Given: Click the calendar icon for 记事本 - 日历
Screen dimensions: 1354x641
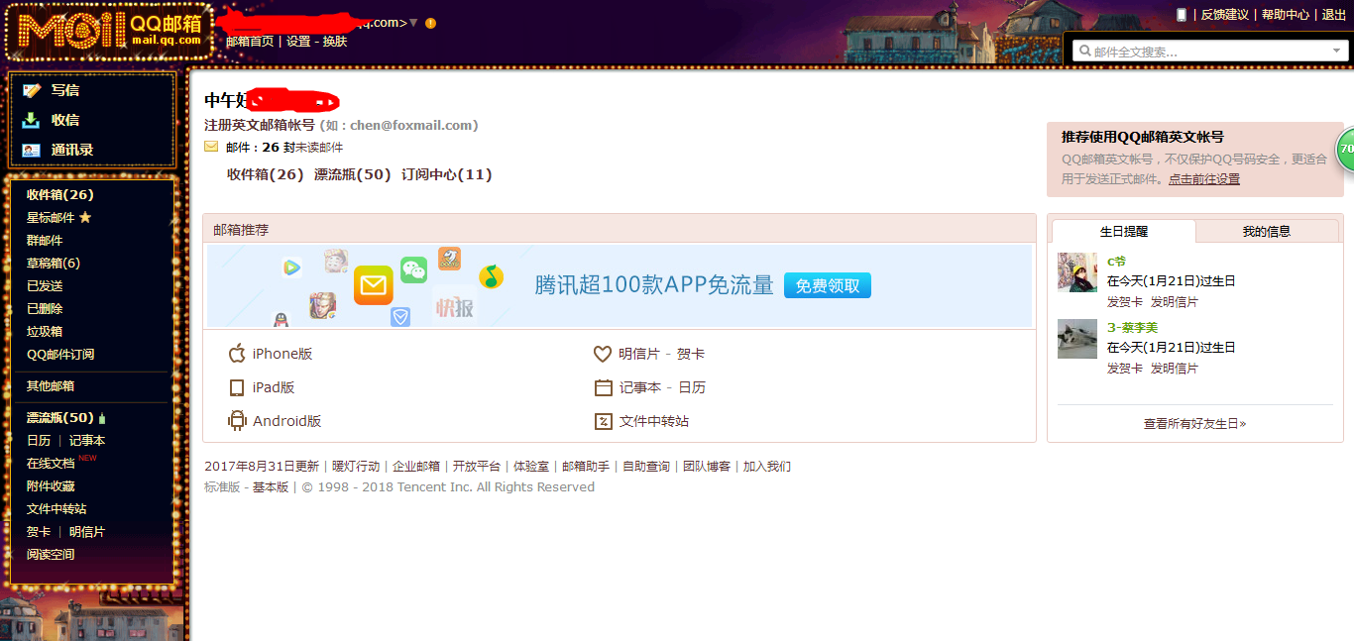Looking at the screenshot, I should coord(603,387).
